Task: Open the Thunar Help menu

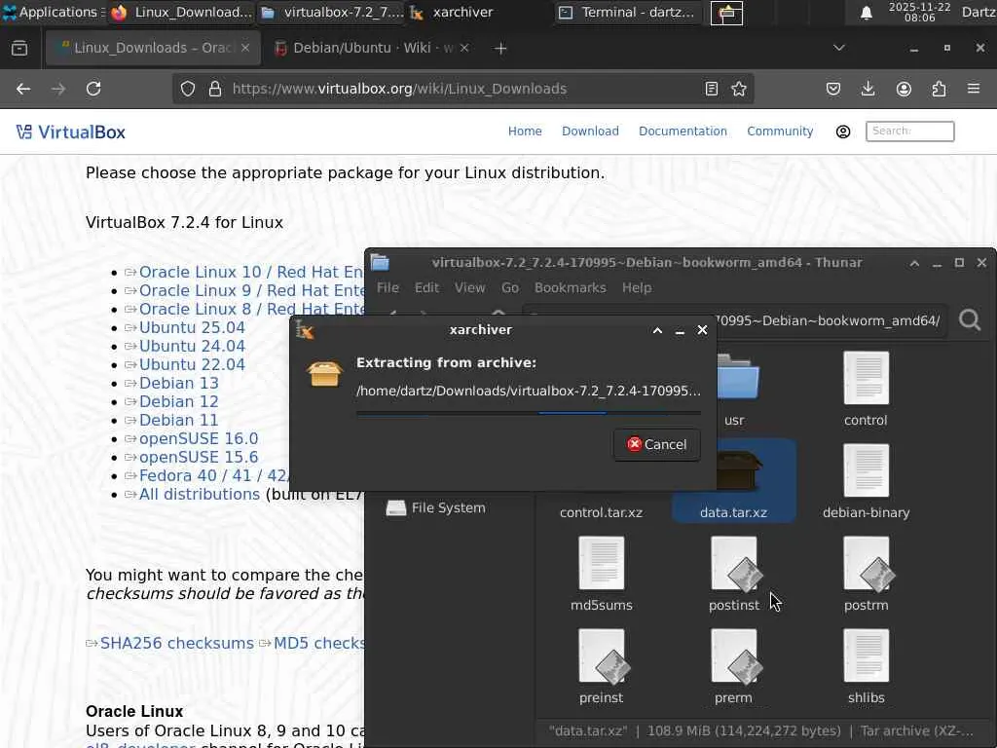Action: (x=637, y=287)
